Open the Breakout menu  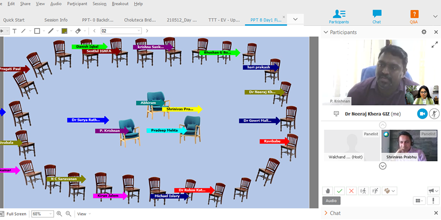coord(120,4)
